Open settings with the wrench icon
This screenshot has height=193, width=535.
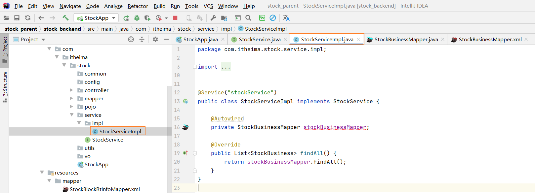[213, 18]
